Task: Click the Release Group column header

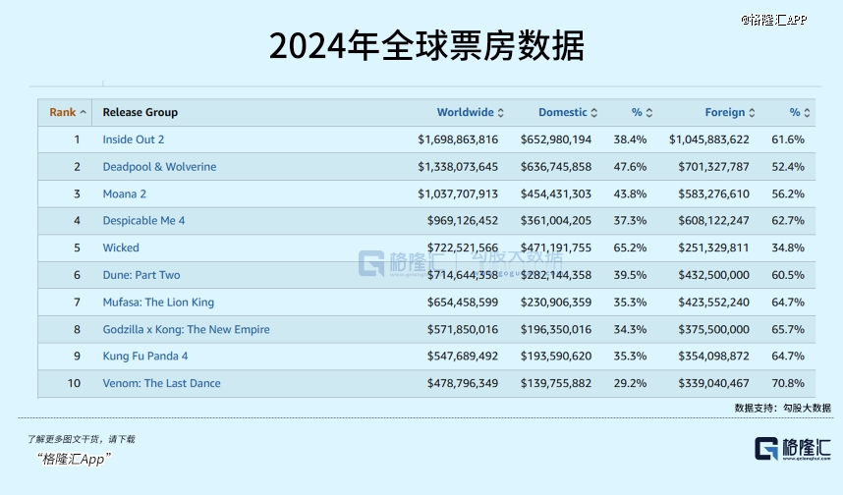Action: point(140,113)
